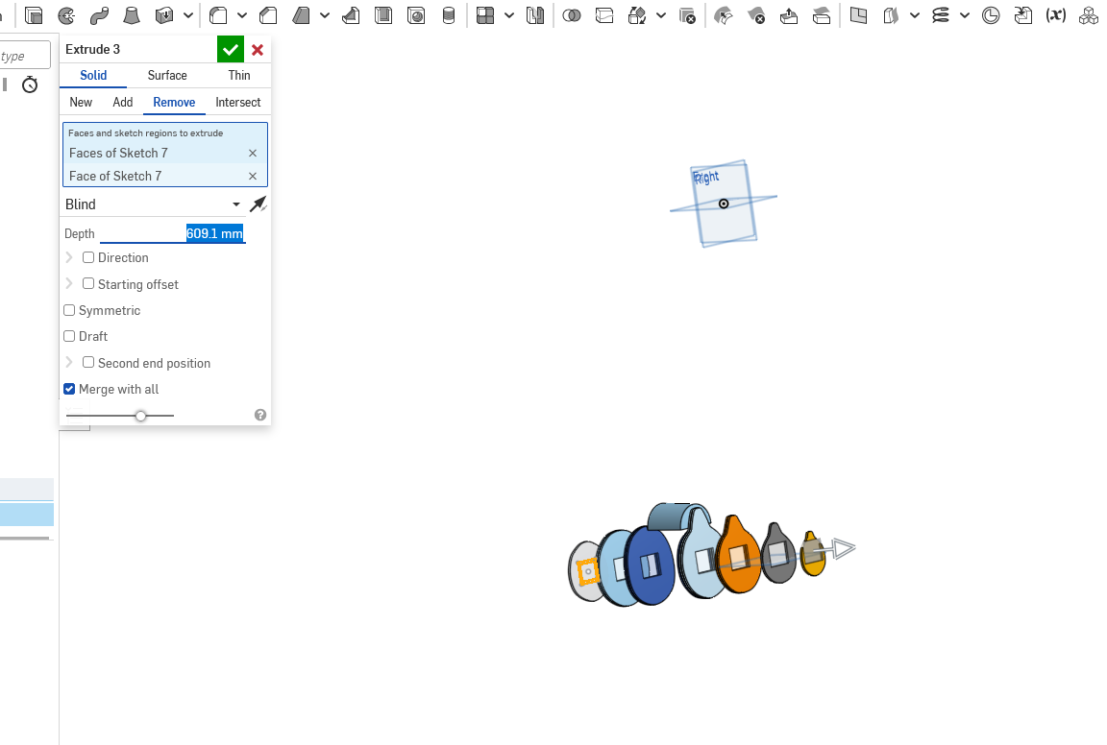Cancel Extrude 3 with red X
Viewport: 1107px width, 745px height.
pyautogui.click(x=258, y=49)
